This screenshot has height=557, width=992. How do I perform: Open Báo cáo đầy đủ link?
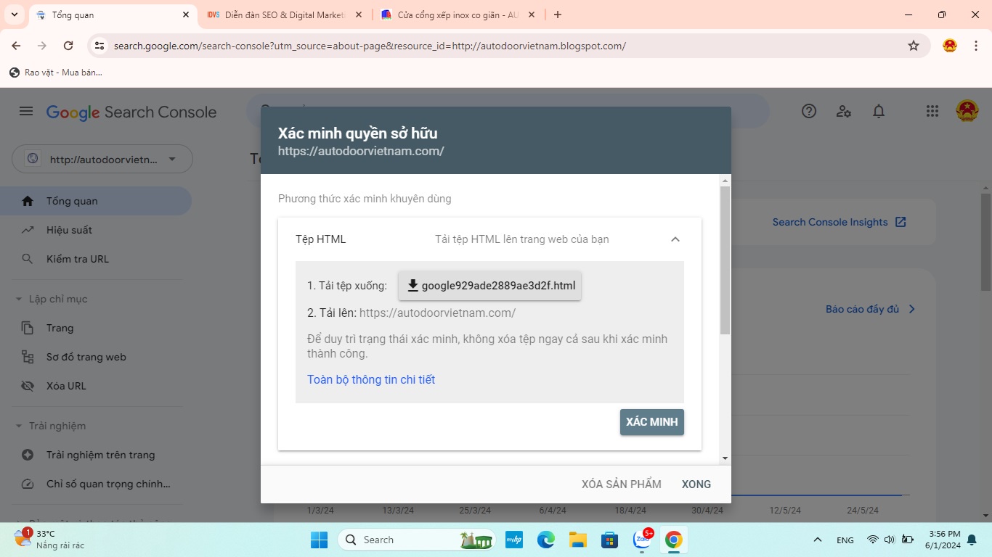871,309
